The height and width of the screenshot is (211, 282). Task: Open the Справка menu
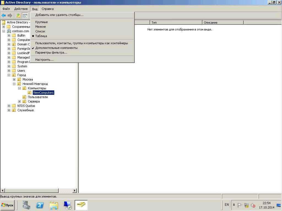pyautogui.click(x=48, y=9)
